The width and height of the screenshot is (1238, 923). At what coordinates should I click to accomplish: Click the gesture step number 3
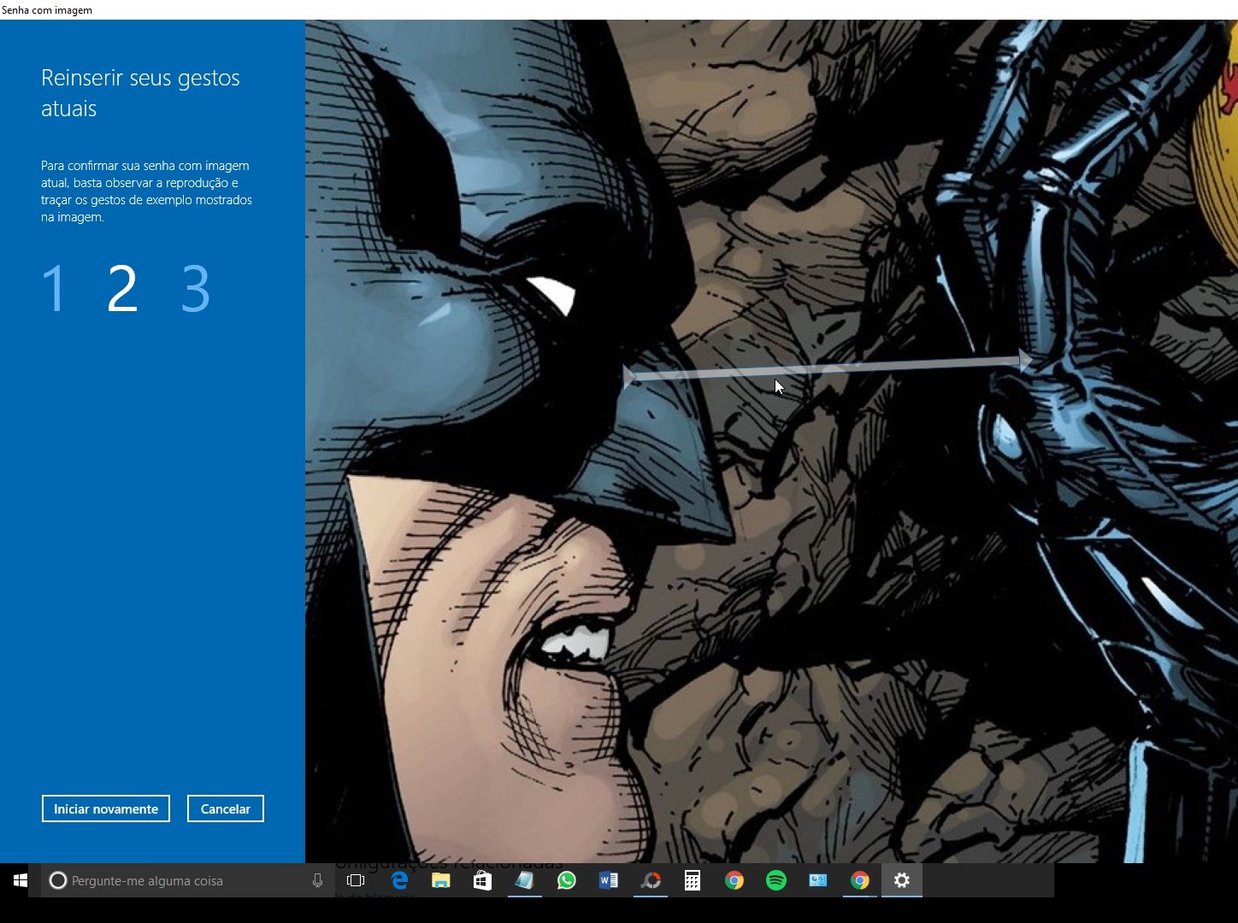point(196,289)
